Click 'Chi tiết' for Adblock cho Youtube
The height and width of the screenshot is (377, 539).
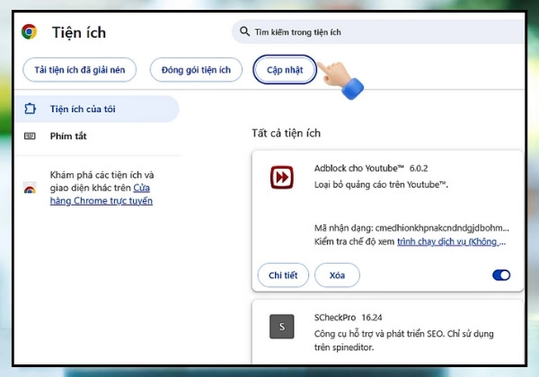click(283, 275)
